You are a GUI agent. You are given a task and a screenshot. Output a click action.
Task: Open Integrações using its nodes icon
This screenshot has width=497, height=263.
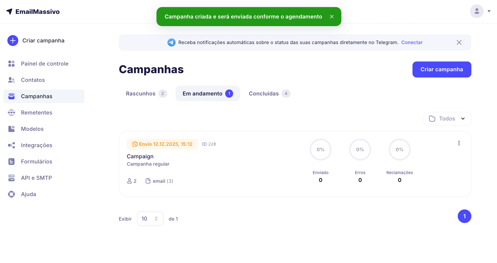pos(11,145)
